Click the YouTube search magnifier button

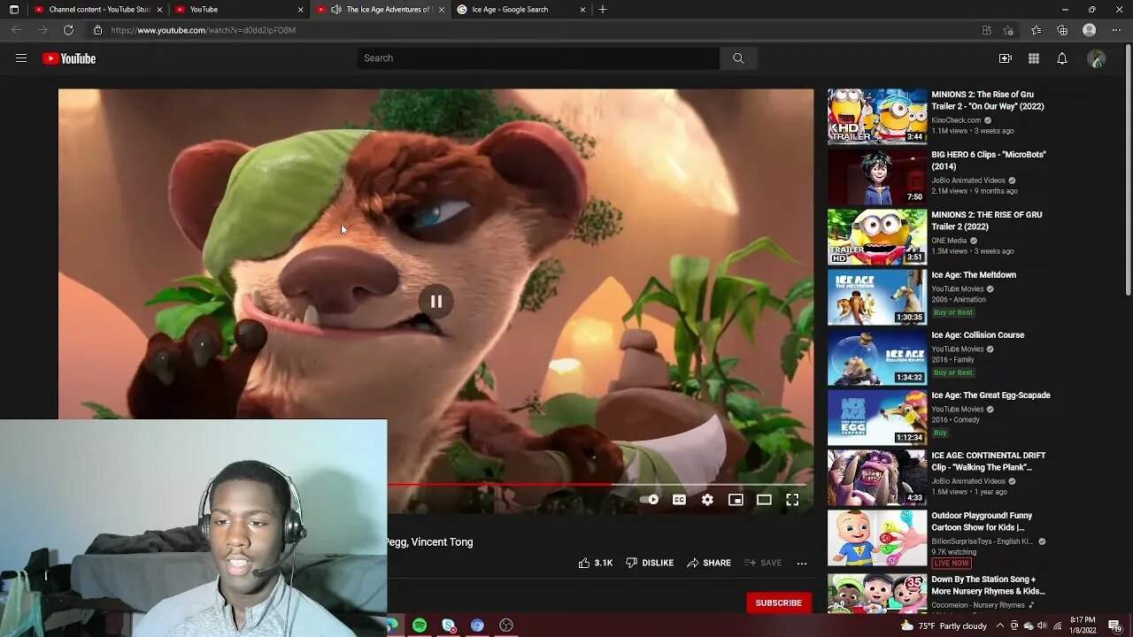(738, 58)
